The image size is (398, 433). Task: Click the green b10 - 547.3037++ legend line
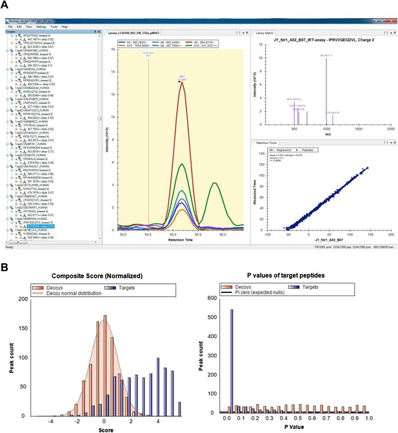coord(190,45)
